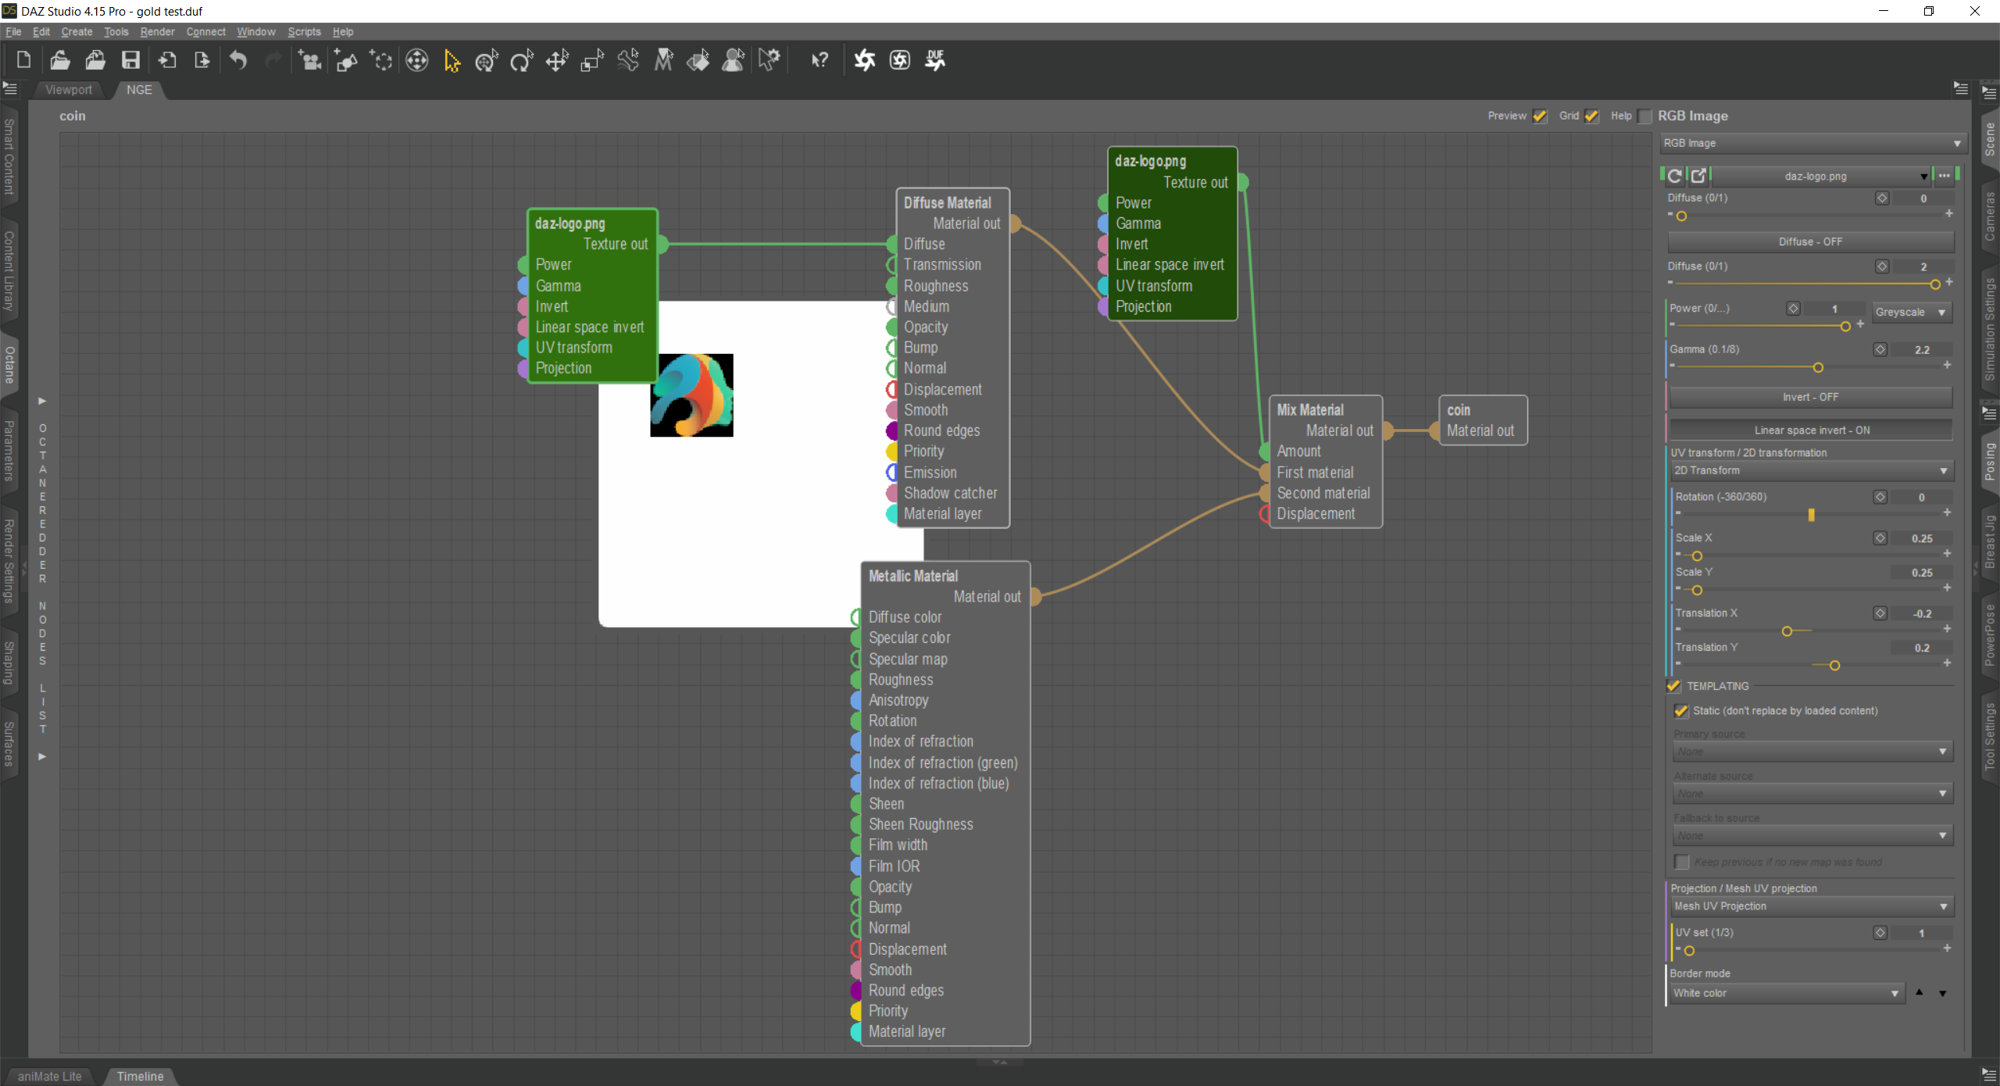Click the Linear space invert - ON button
2000x1086 pixels.
pos(1810,430)
